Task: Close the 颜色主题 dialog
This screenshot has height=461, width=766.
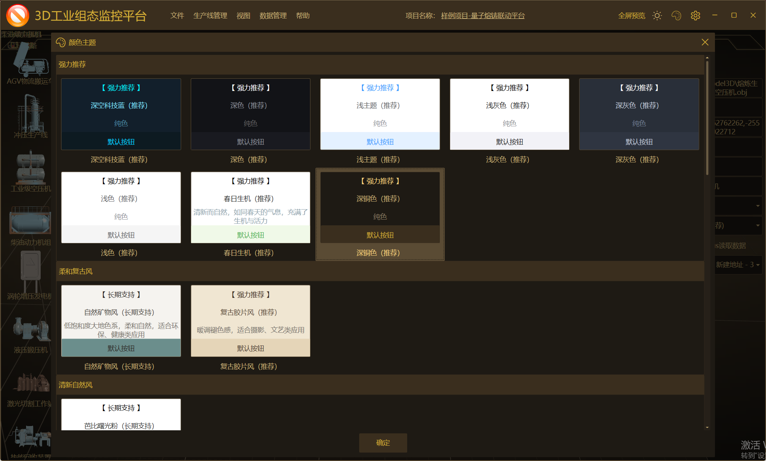Action: 705,42
